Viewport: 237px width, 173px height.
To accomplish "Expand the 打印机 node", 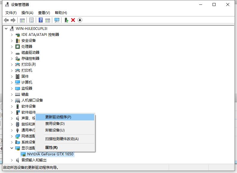I will (12, 71).
